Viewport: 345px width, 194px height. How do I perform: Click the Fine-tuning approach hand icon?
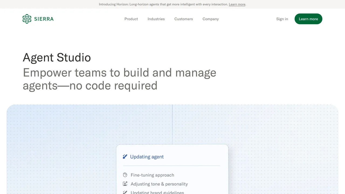[125, 175]
